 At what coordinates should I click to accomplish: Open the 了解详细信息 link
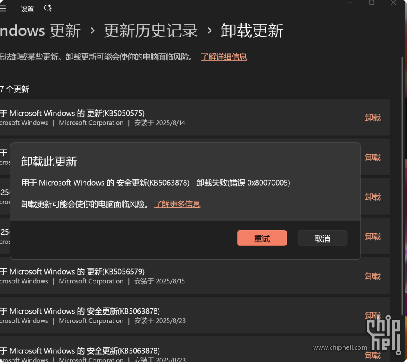(x=224, y=57)
